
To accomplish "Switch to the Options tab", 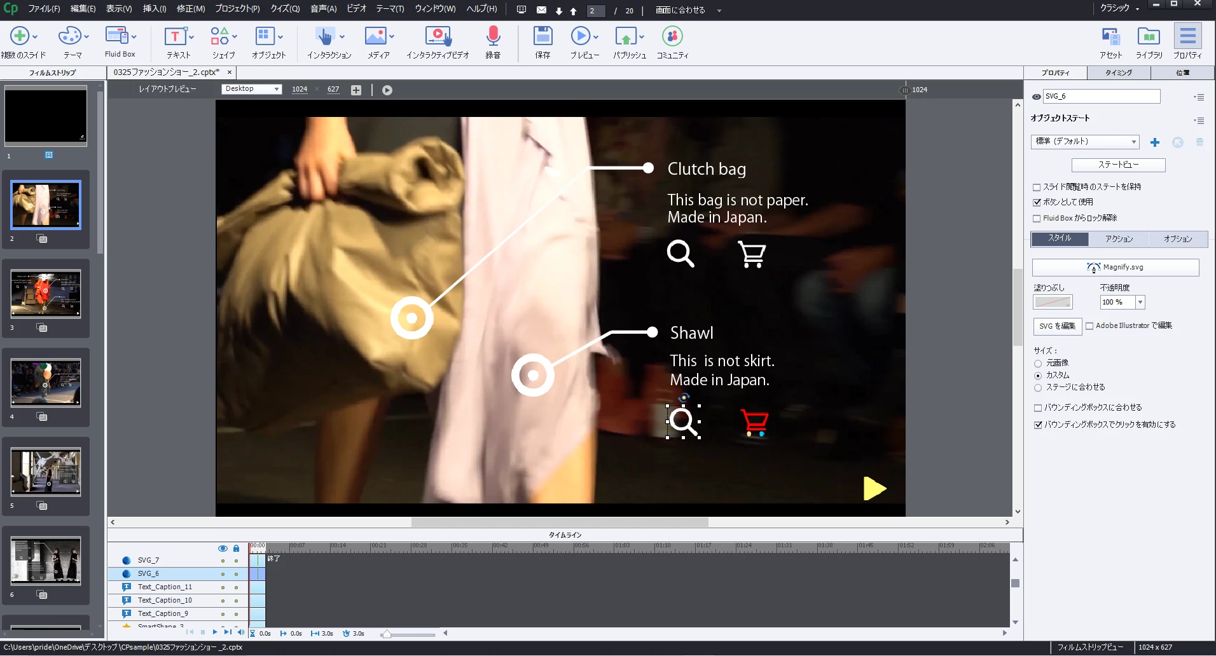I will pyautogui.click(x=1178, y=239).
